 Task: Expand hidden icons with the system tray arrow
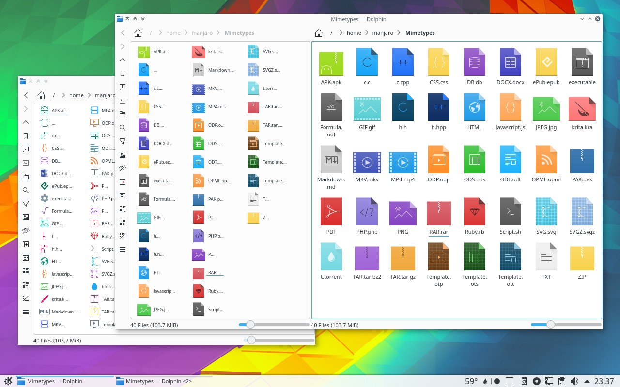(x=587, y=381)
